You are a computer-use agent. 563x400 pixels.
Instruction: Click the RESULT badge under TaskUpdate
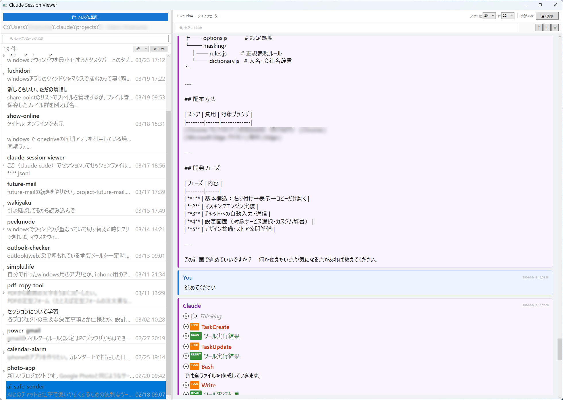pos(196,355)
